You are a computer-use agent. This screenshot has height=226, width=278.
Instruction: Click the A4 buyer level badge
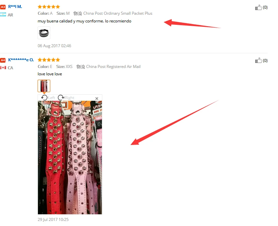3,60
